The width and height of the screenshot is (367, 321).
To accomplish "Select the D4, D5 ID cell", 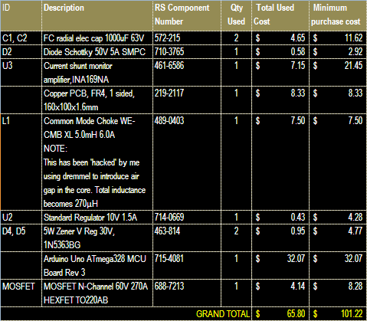I will pyautogui.click(x=21, y=238).
